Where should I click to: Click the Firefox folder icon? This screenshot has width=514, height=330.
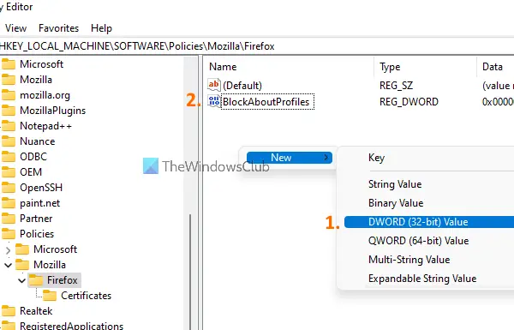pyautogui.click(x=36, y=280)
